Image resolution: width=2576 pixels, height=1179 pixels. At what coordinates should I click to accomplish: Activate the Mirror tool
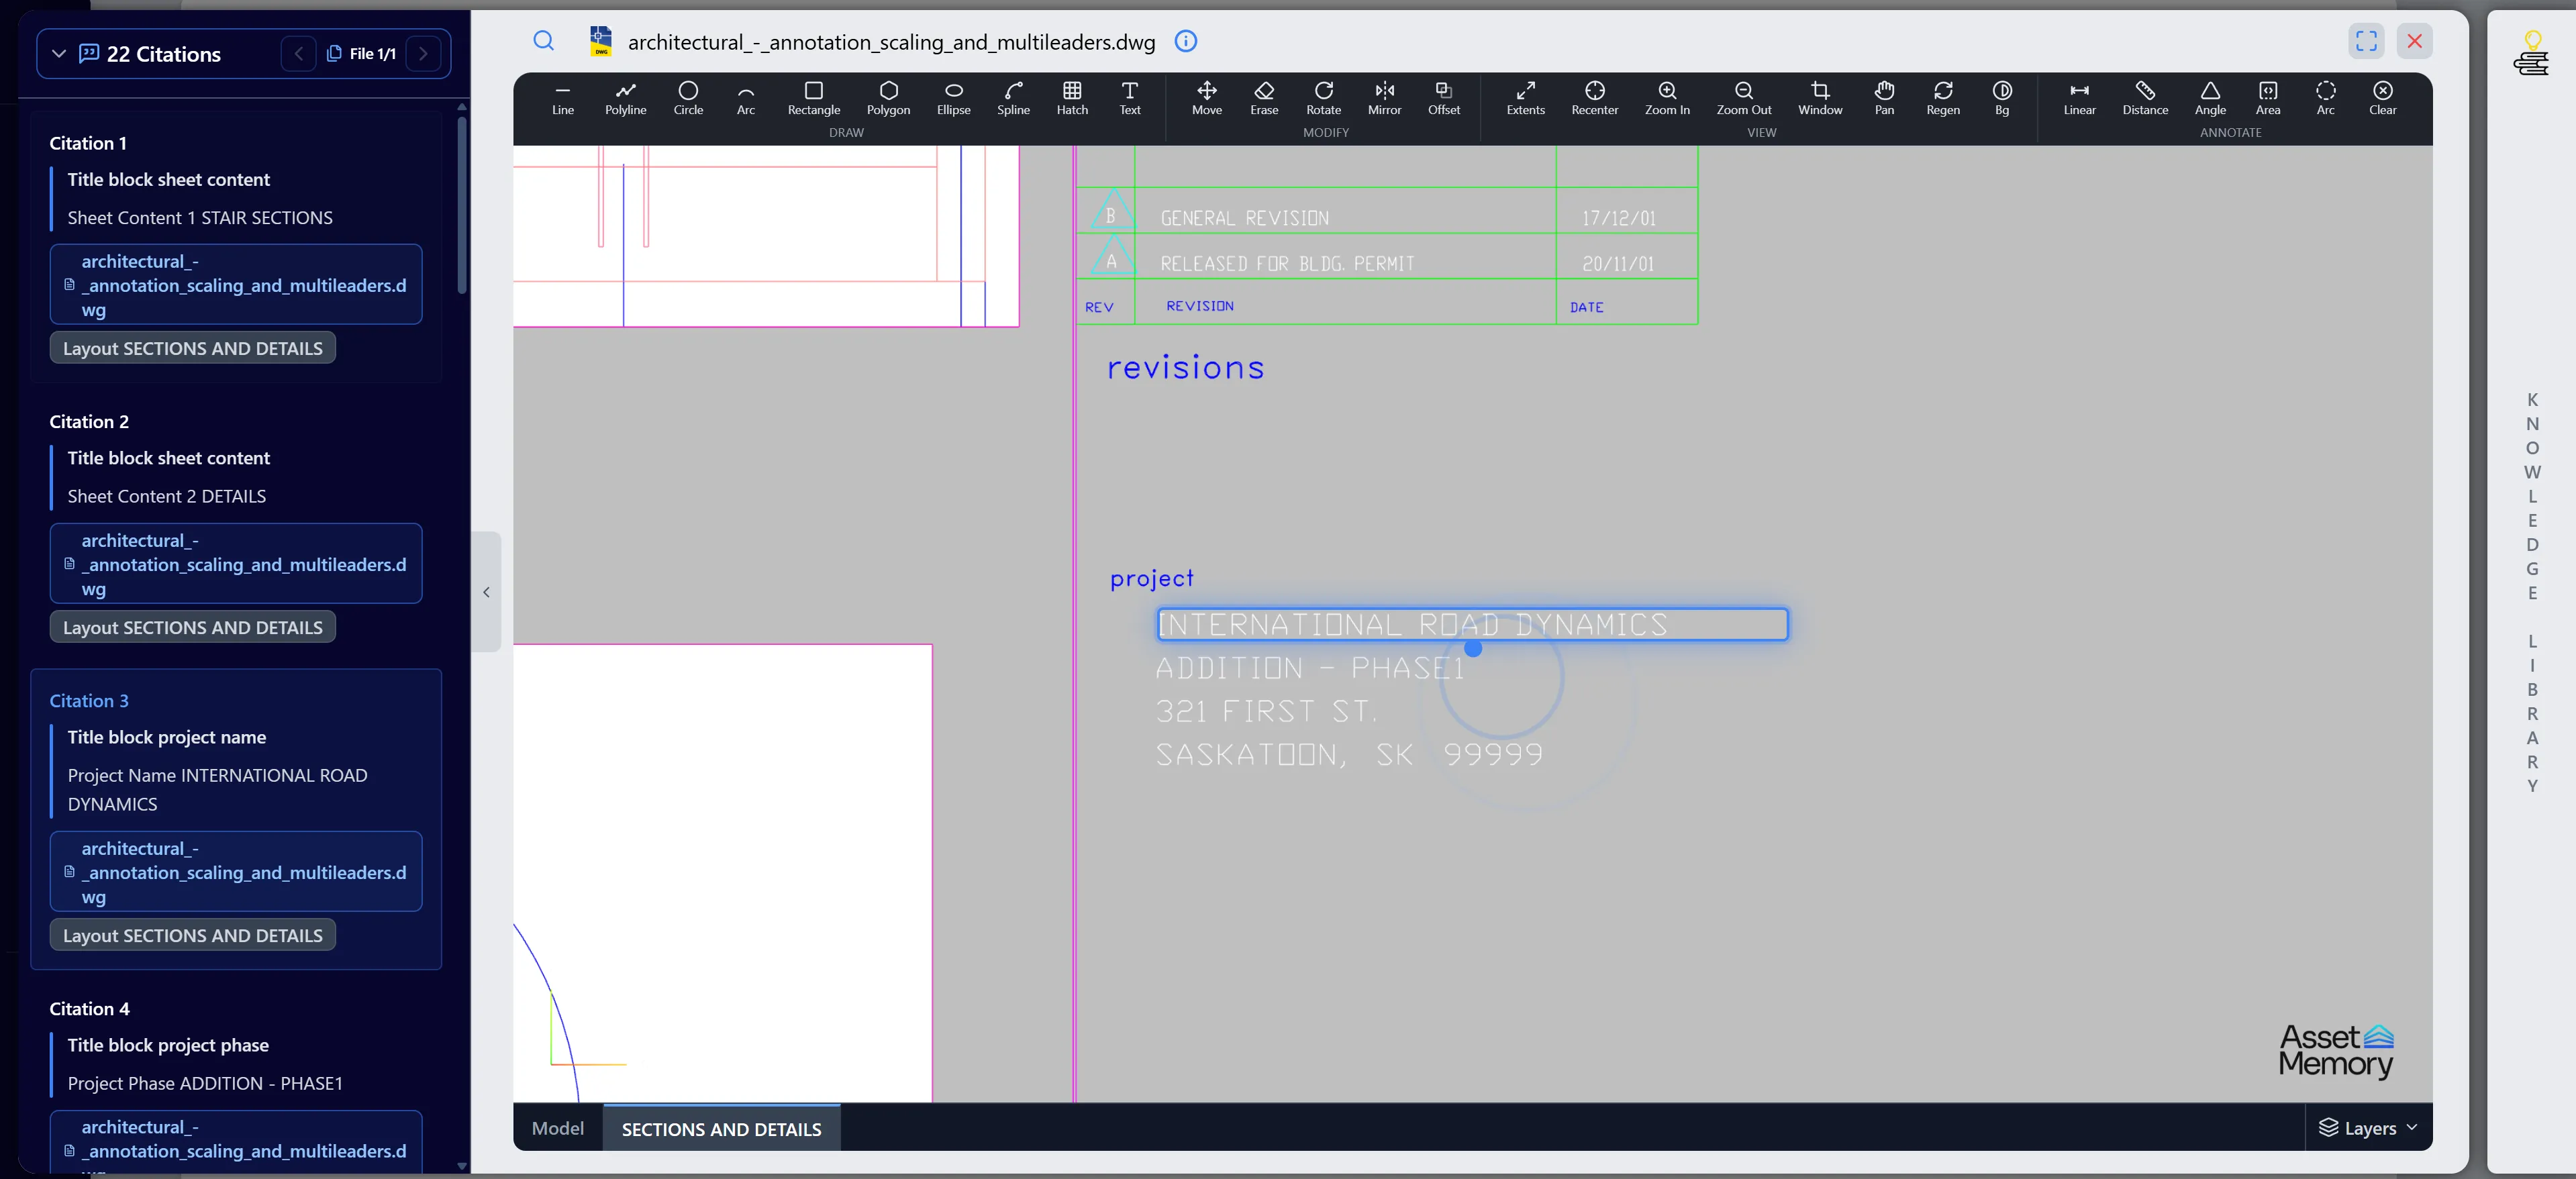[1384, 98]
